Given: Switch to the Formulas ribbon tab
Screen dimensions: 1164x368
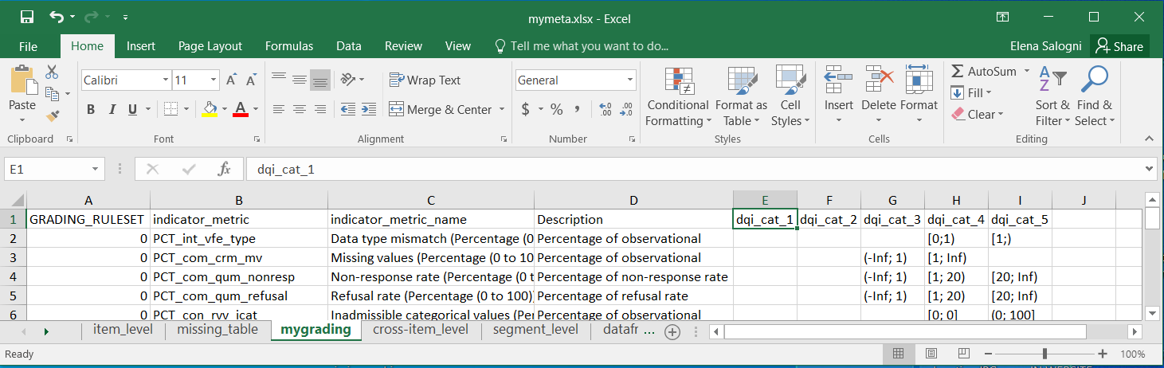Looking at the screenshot, I should [x=289, y=46].
